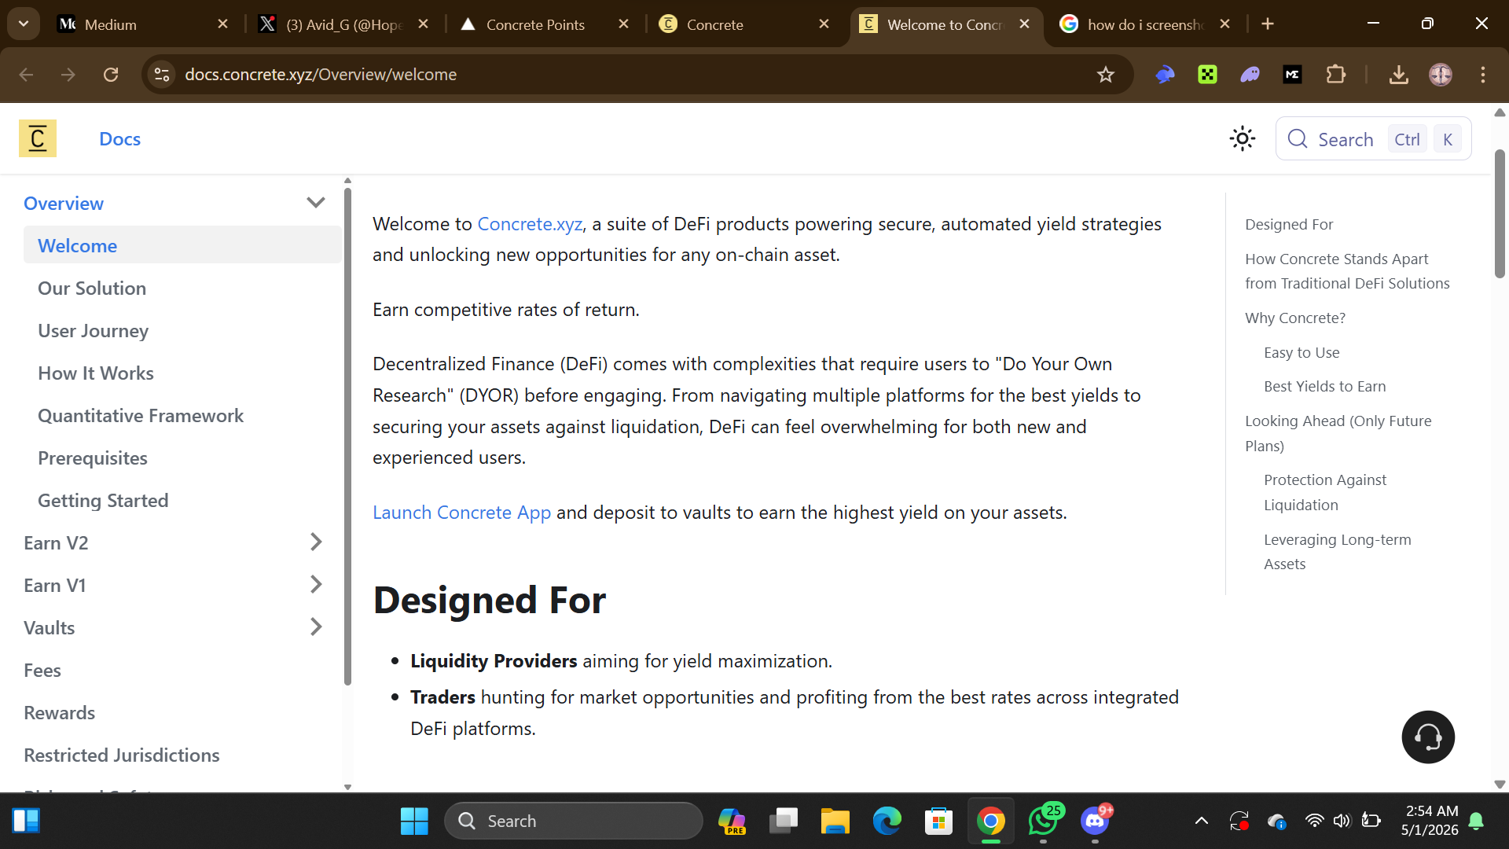
Task: Open the blue bird extension icon
Action: (1165, 75)
